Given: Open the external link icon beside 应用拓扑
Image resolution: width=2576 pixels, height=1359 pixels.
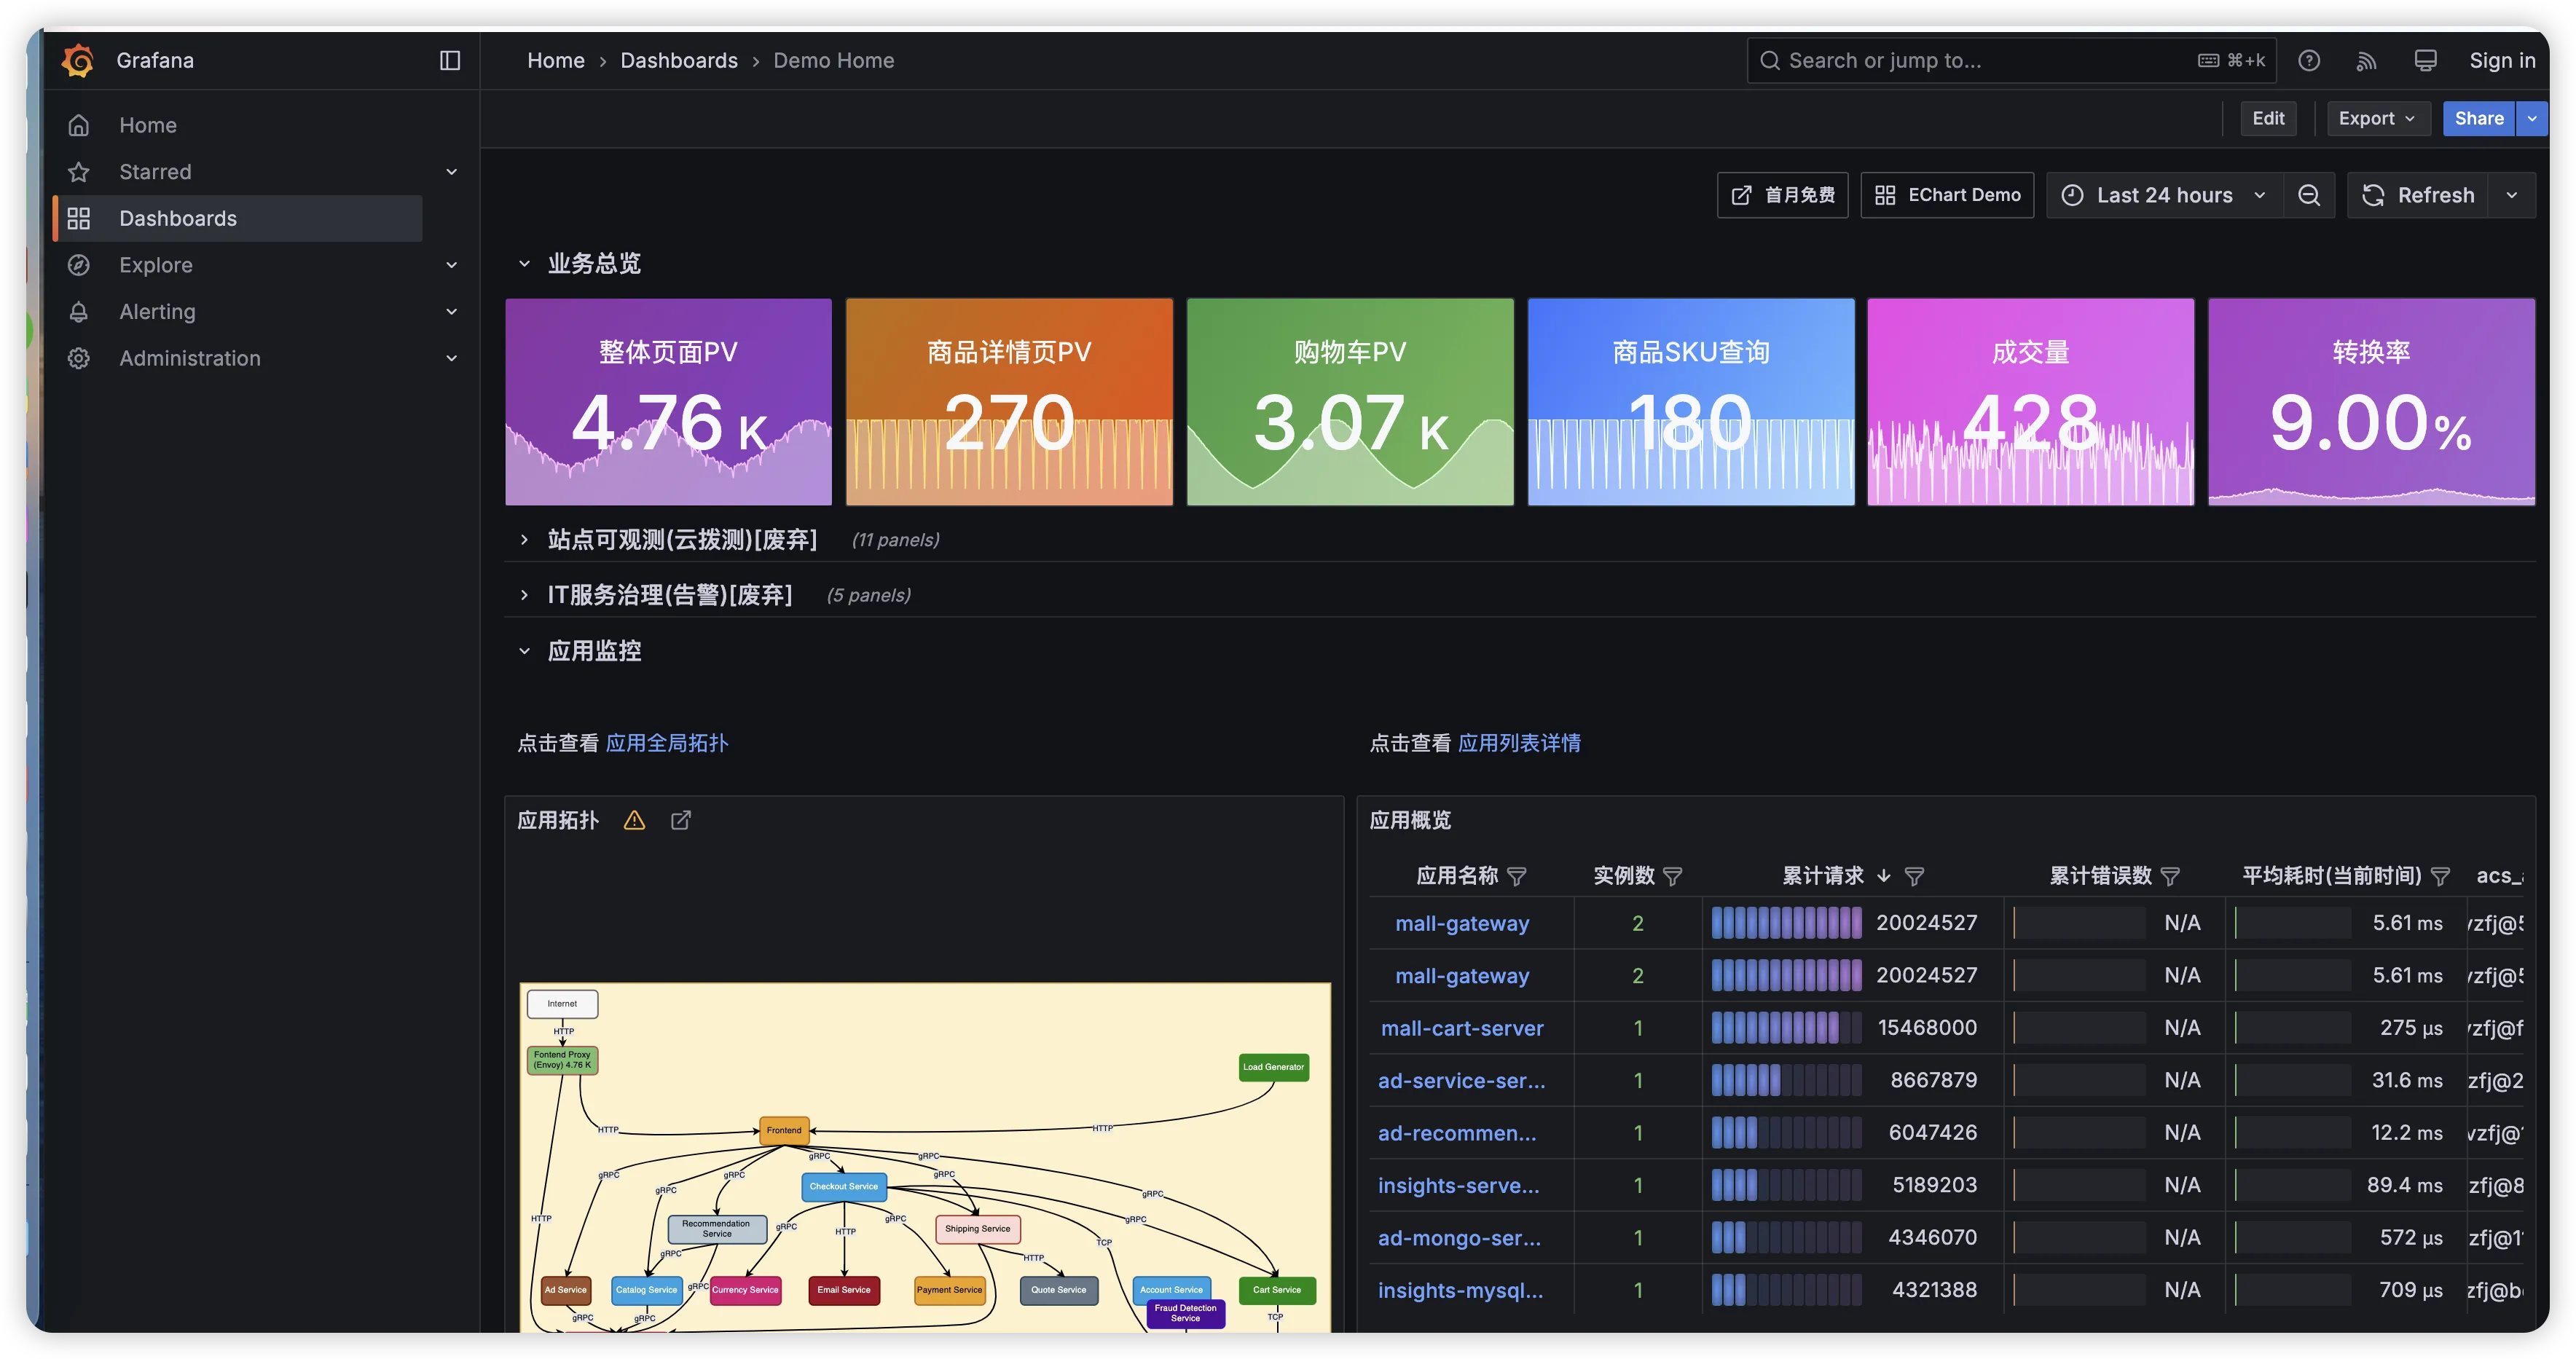Looking at the screenshot, I should (x=681, y=820).
